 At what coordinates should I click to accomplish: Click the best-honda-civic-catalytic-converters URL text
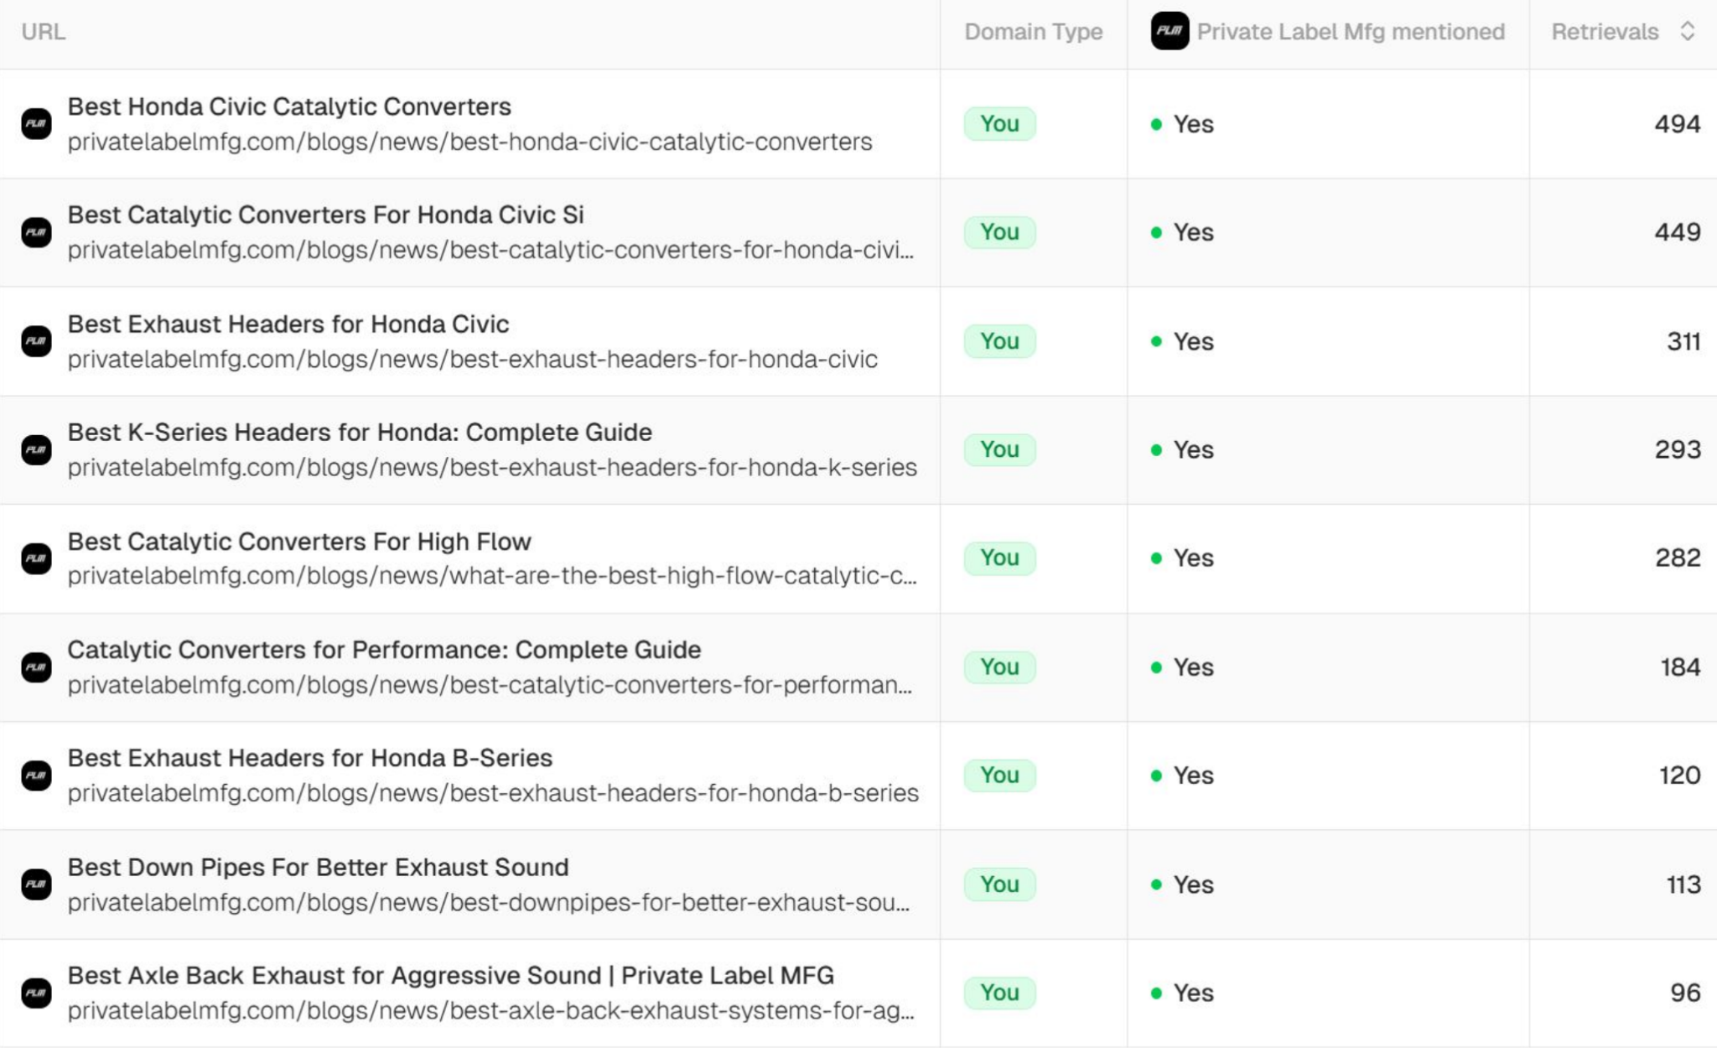(x=469, y=143)
